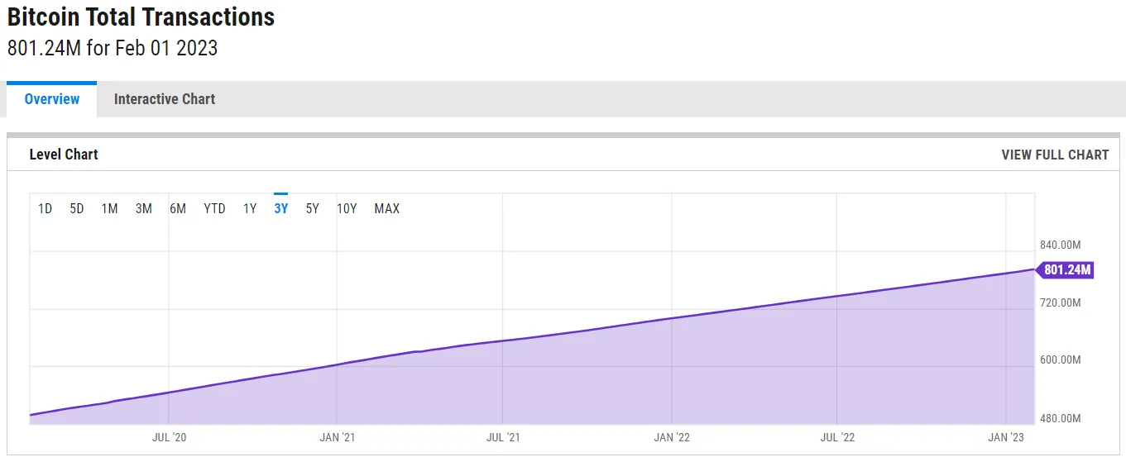Select the 6M time range

(x=178, y=208)
